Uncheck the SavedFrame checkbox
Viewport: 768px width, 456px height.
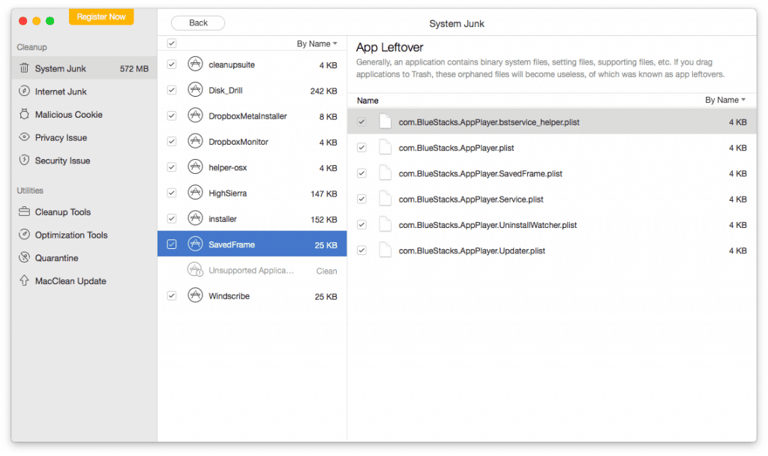(172, 244)
